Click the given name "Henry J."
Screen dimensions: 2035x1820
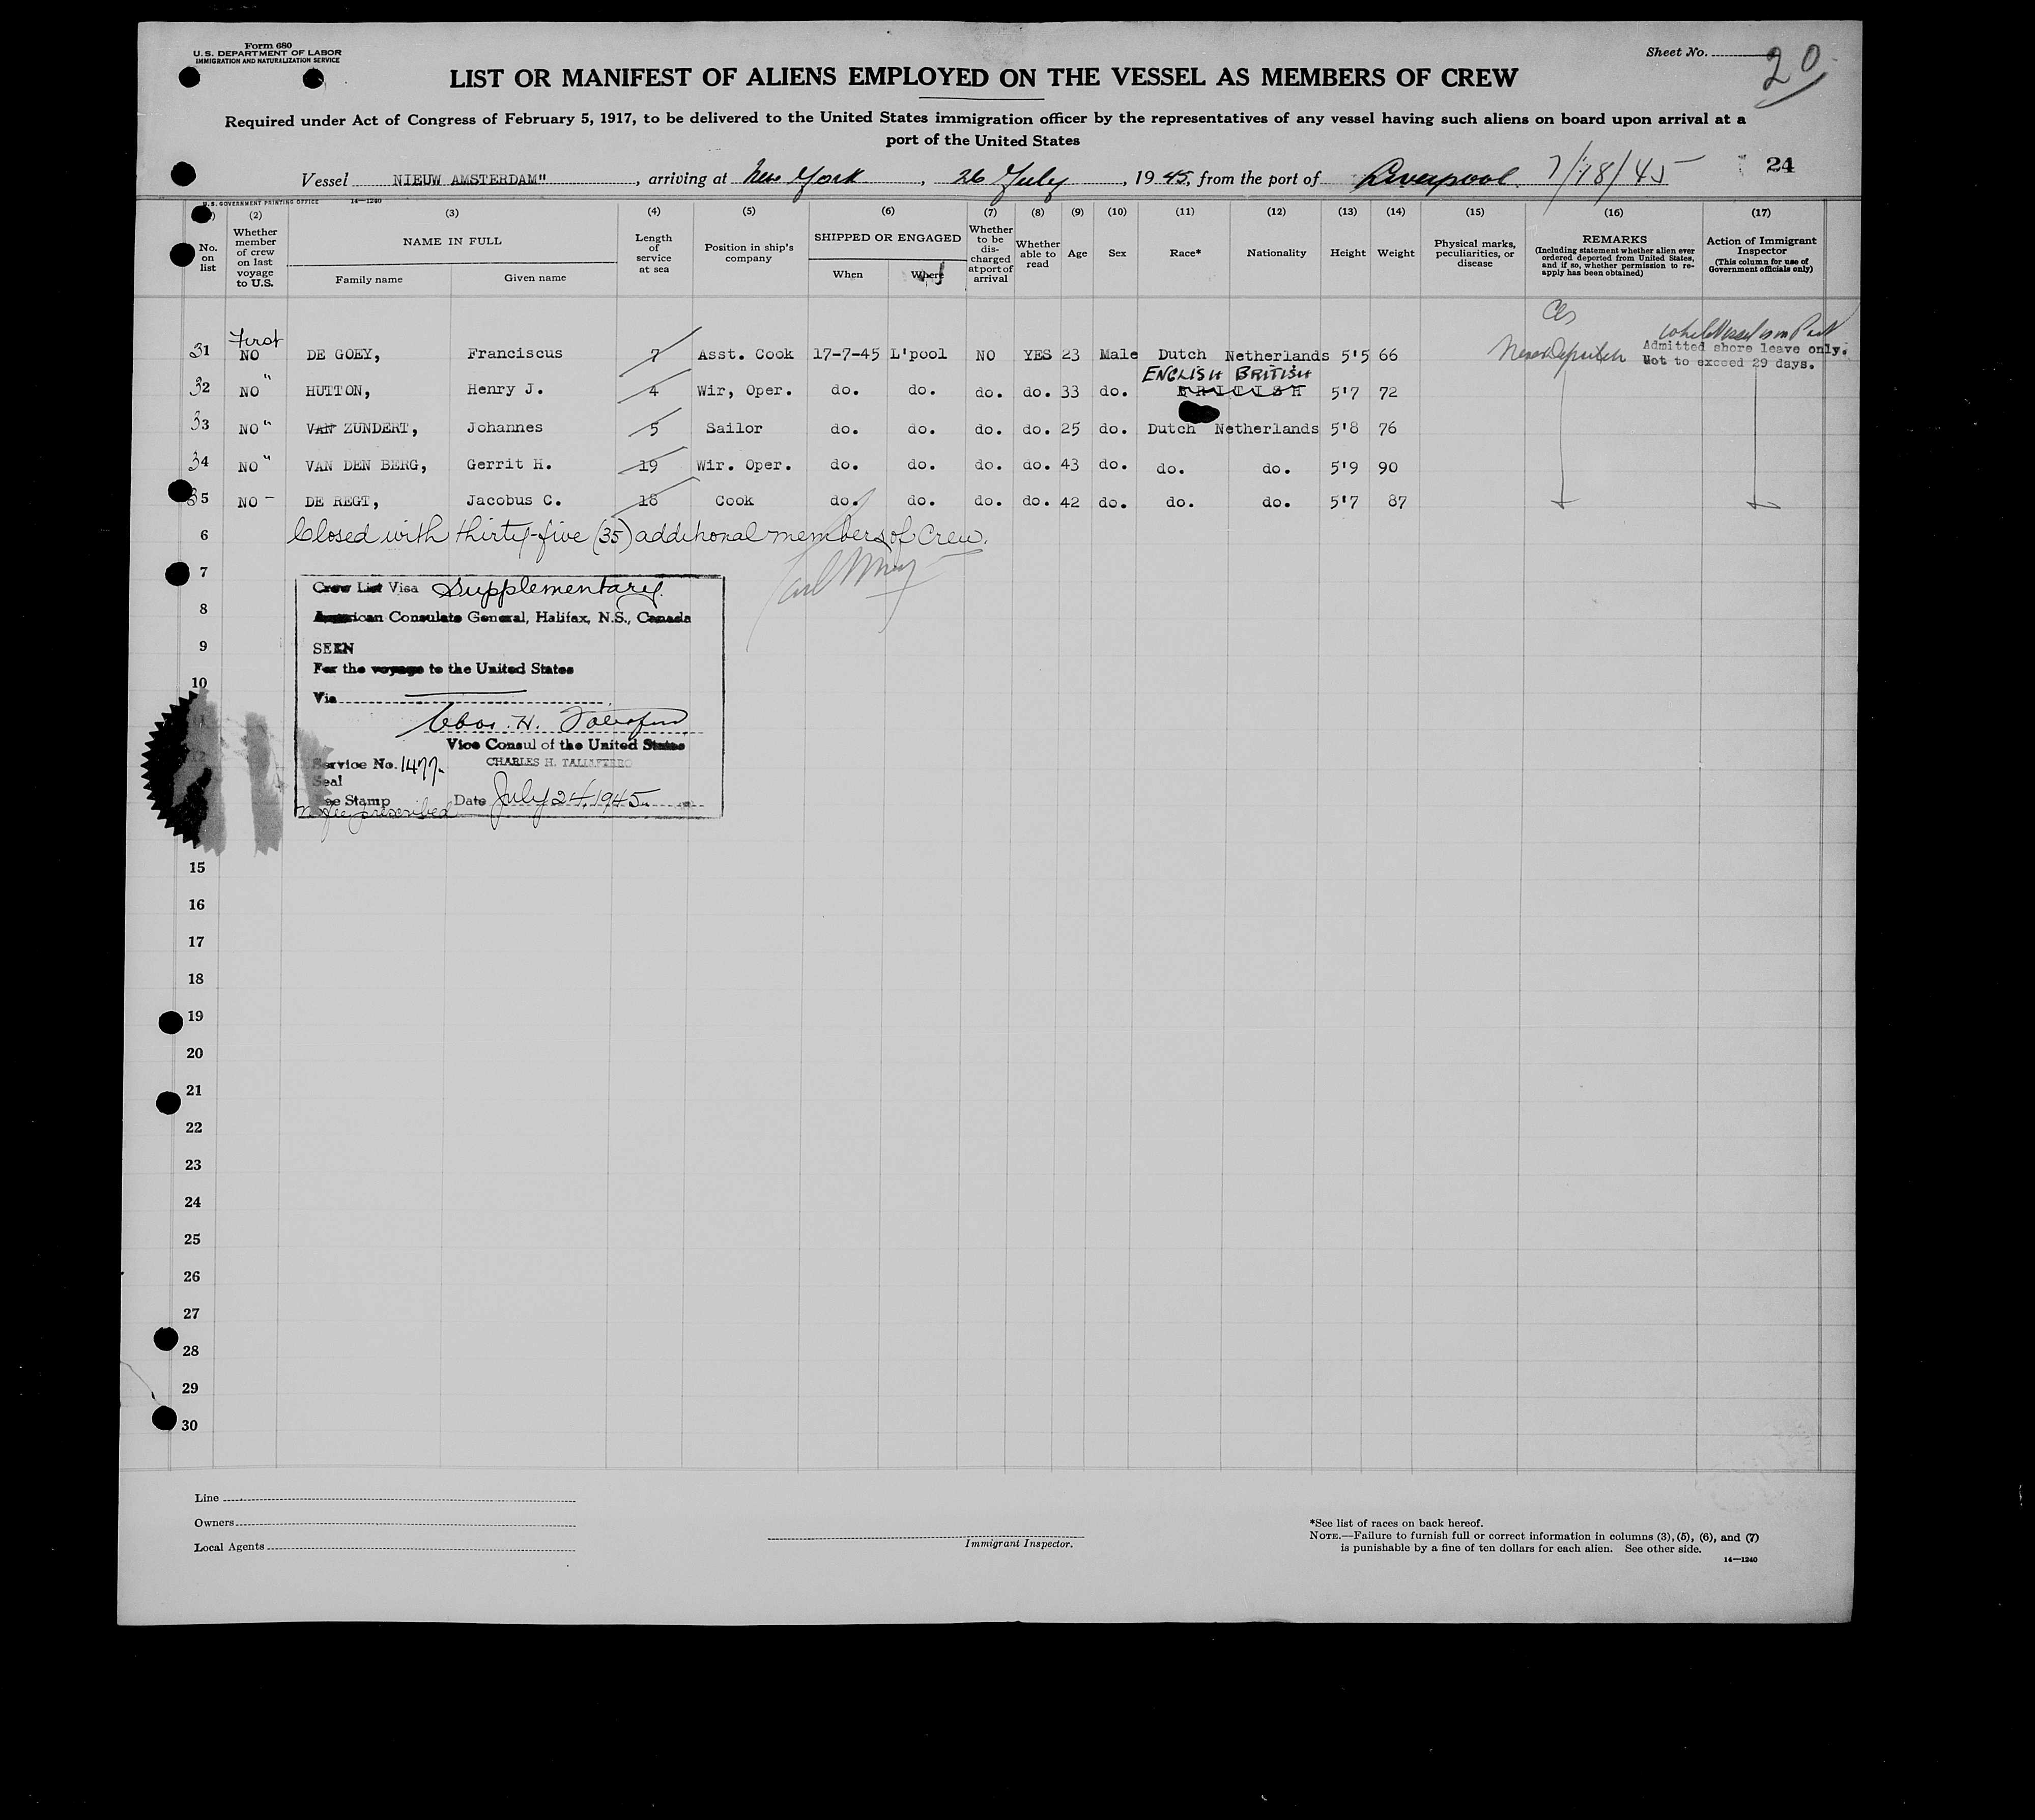(x=505, y=390)
